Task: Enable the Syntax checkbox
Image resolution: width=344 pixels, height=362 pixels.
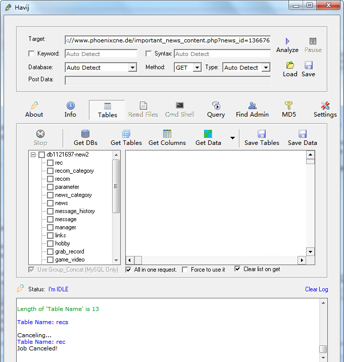Action: click(x=149, y=54)
